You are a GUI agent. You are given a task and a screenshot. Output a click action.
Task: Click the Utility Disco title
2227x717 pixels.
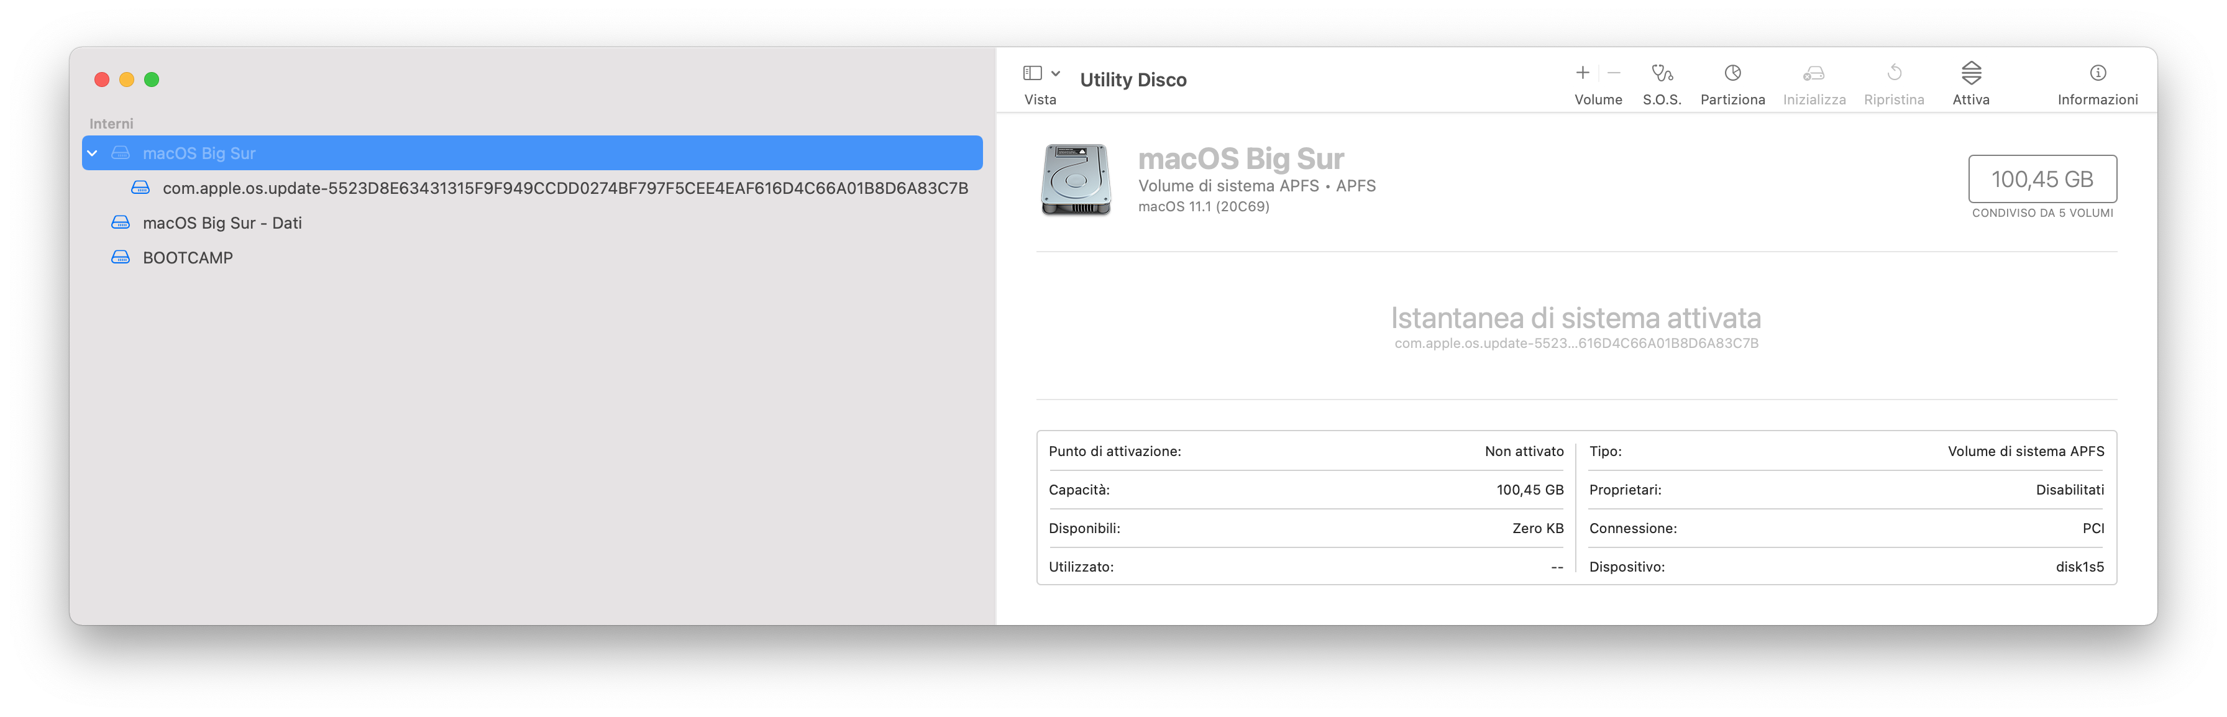tap(1133, 79)
